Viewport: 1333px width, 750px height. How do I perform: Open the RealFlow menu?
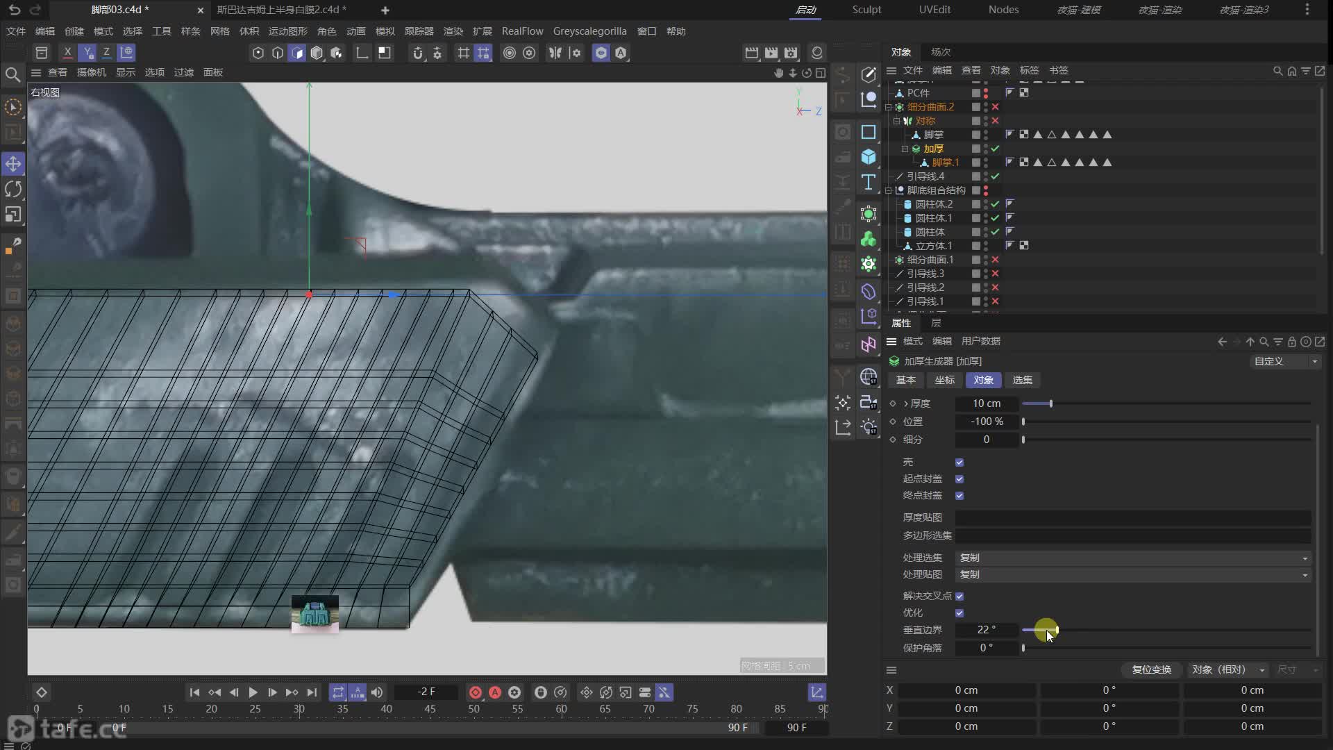tap(522, 31)
